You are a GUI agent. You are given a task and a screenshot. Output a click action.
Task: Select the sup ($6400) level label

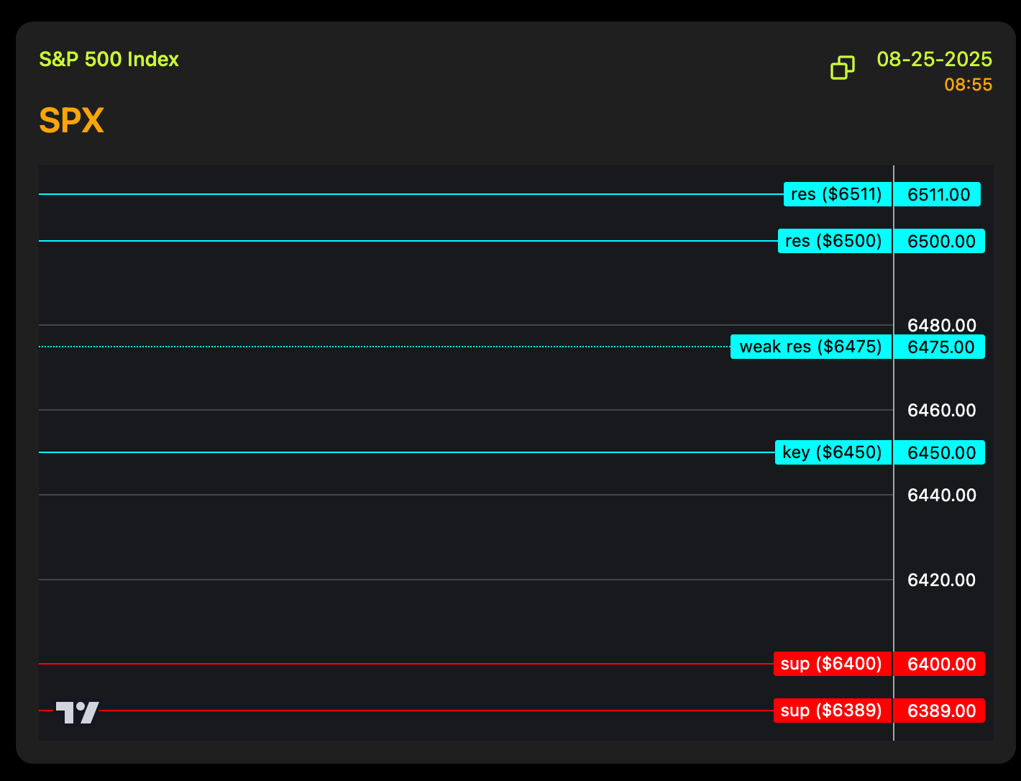tap(833, 664)
